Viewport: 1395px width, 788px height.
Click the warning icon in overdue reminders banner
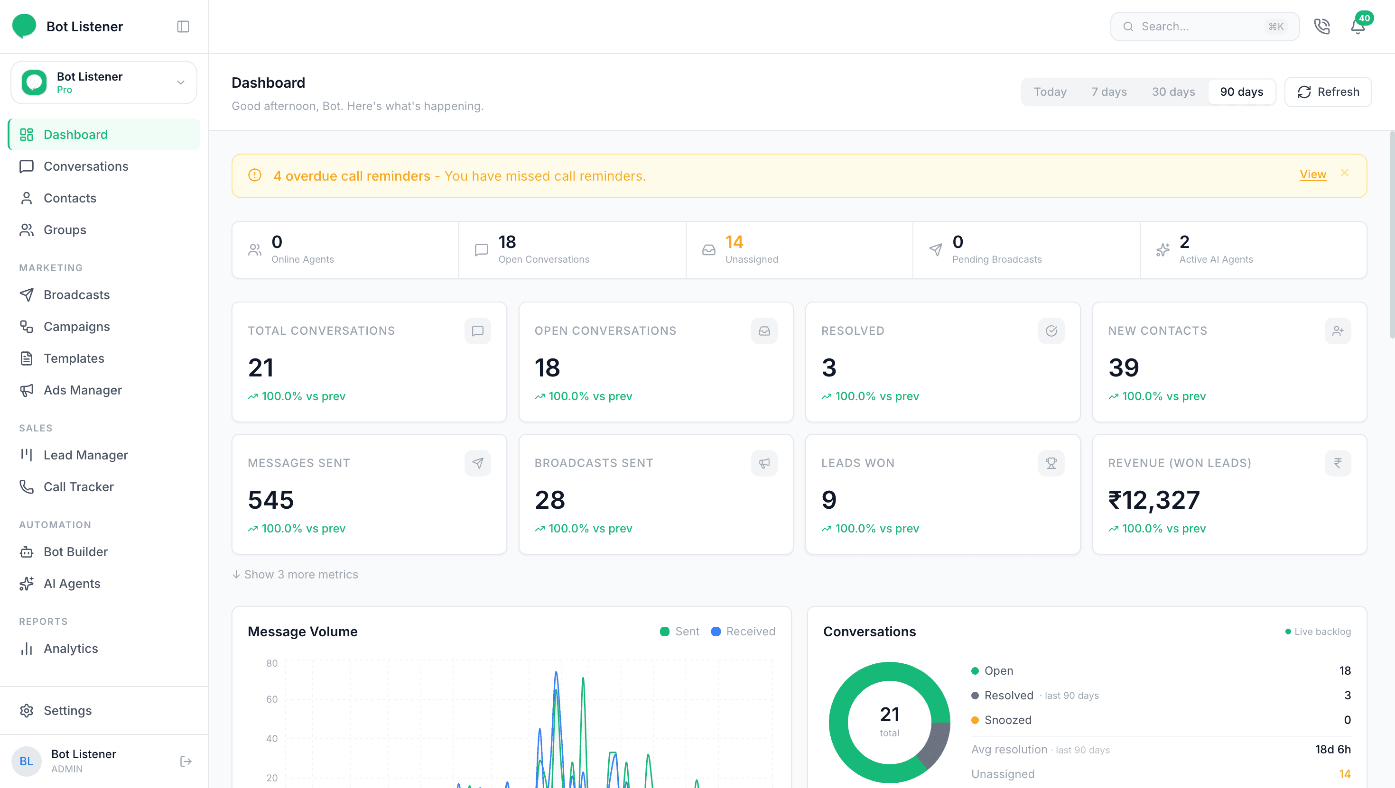(x=254, y=175)
